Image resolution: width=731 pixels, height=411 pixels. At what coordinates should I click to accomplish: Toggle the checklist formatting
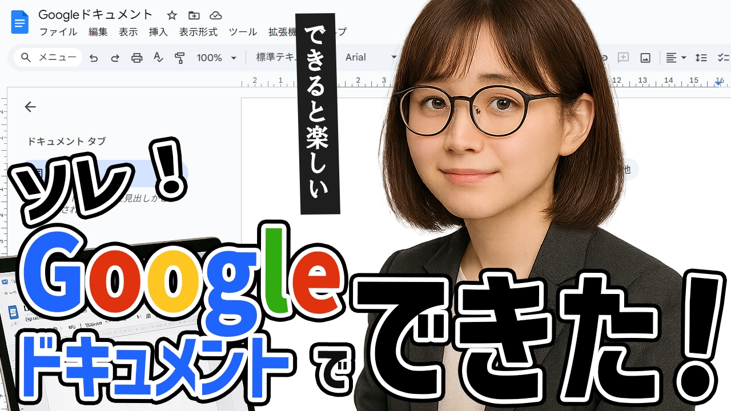(723, 57)
